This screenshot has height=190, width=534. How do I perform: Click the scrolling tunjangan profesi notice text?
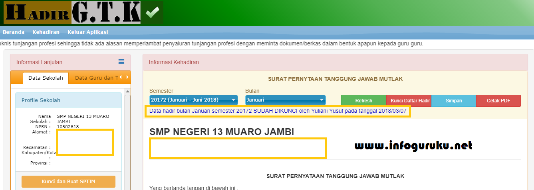pos(212,43)
